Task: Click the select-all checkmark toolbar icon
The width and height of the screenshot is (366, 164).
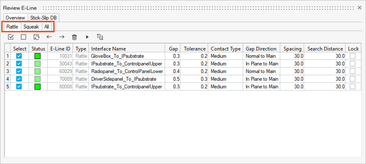Action: tap(11, 37)
